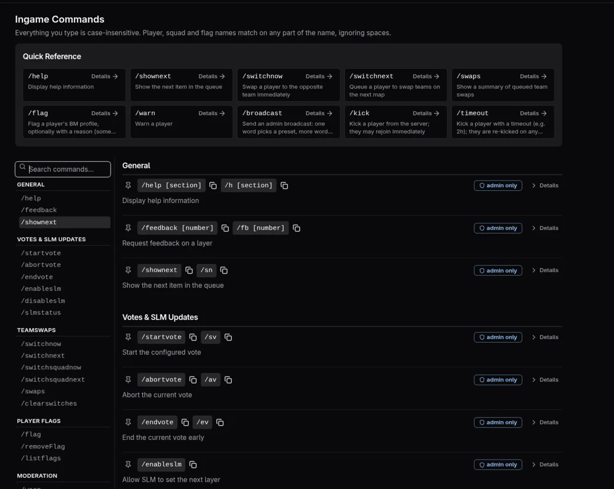Jump to /abortvote from sidebar
The width and height of the screenshot is (614, 489).
pyautogui.click(x=64, y=264)
